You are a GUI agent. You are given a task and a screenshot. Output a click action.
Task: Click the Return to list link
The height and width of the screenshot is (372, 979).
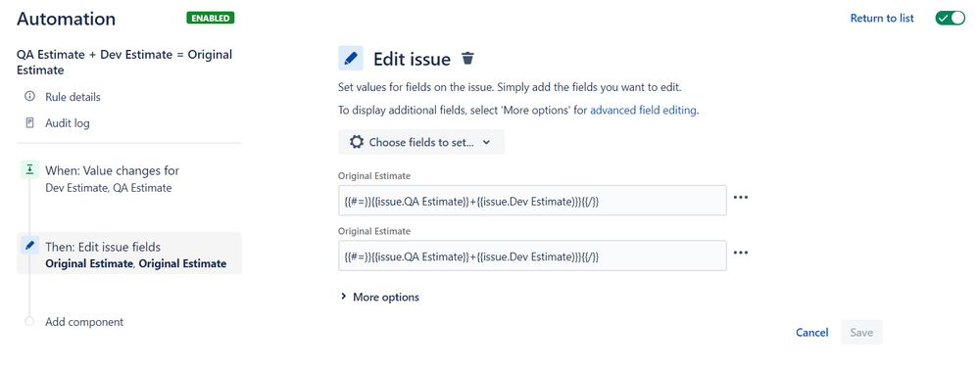click(882, 18)
